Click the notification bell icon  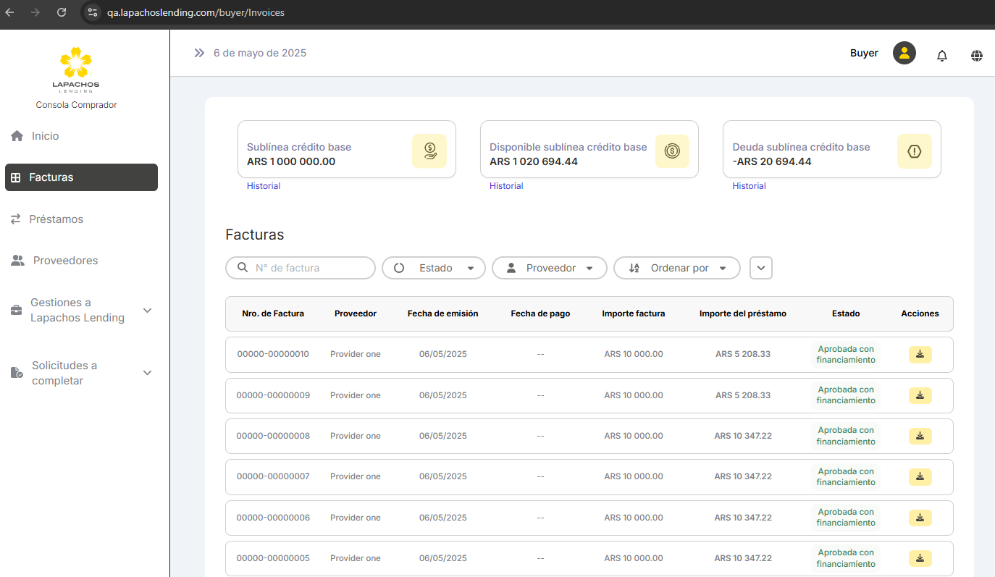(x=941, y=55)
